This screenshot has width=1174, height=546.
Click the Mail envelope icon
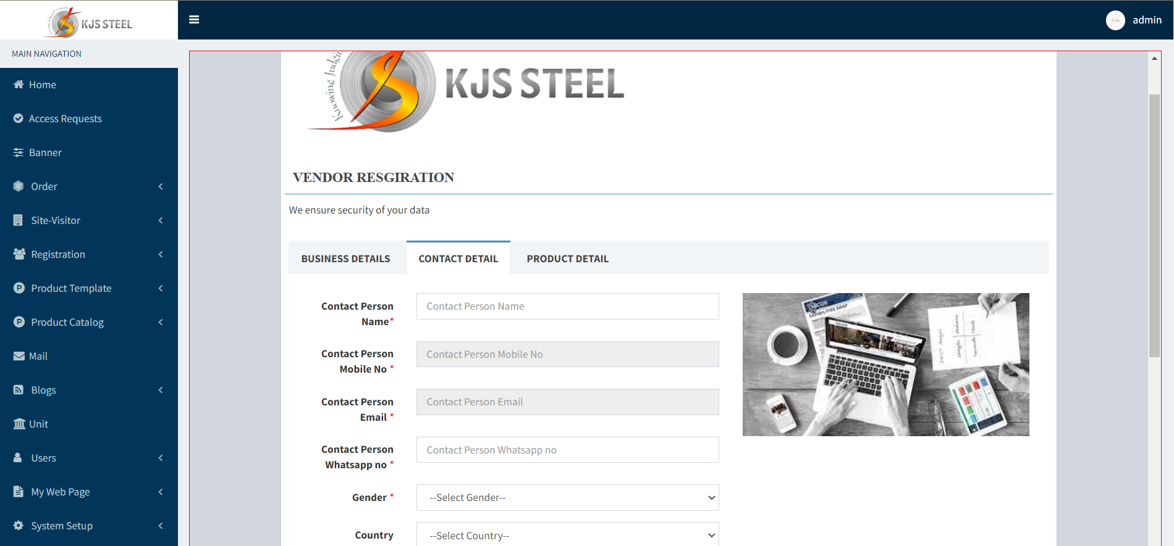coord(19,356)
